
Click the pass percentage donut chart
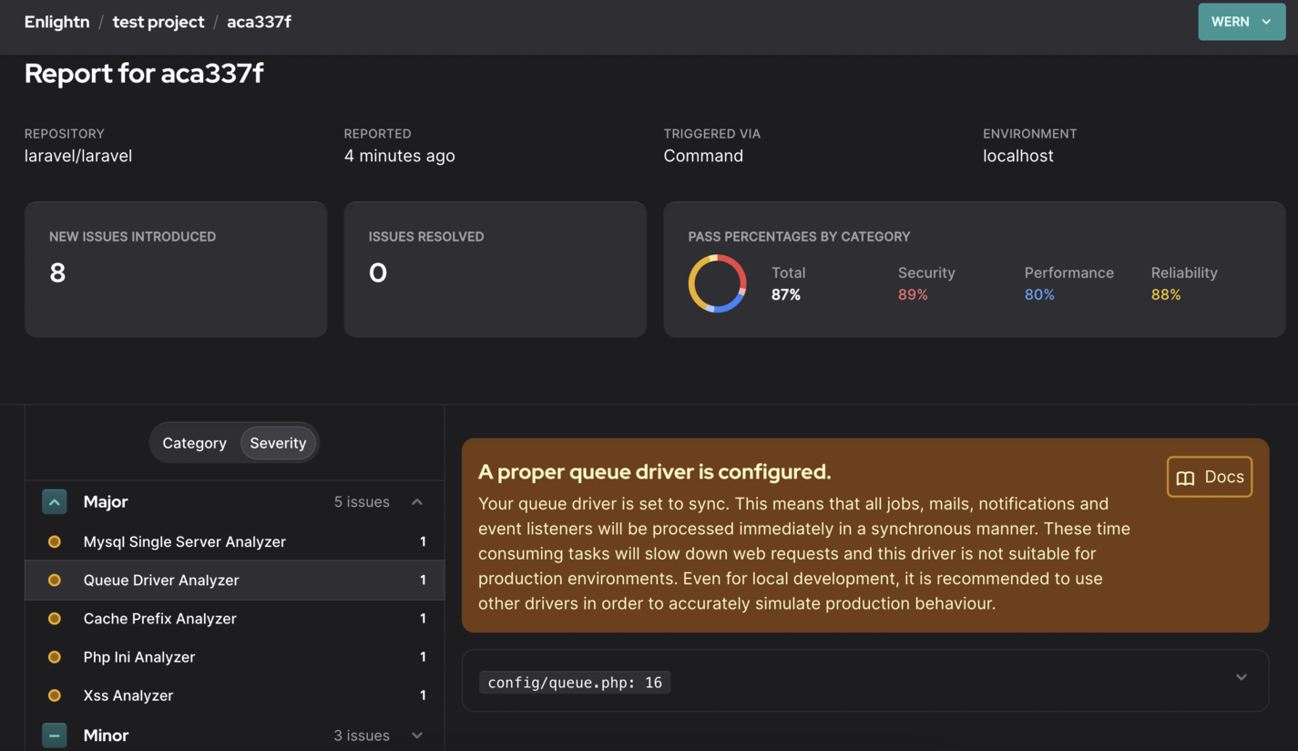pyautogui.click(x=717, y=283)
